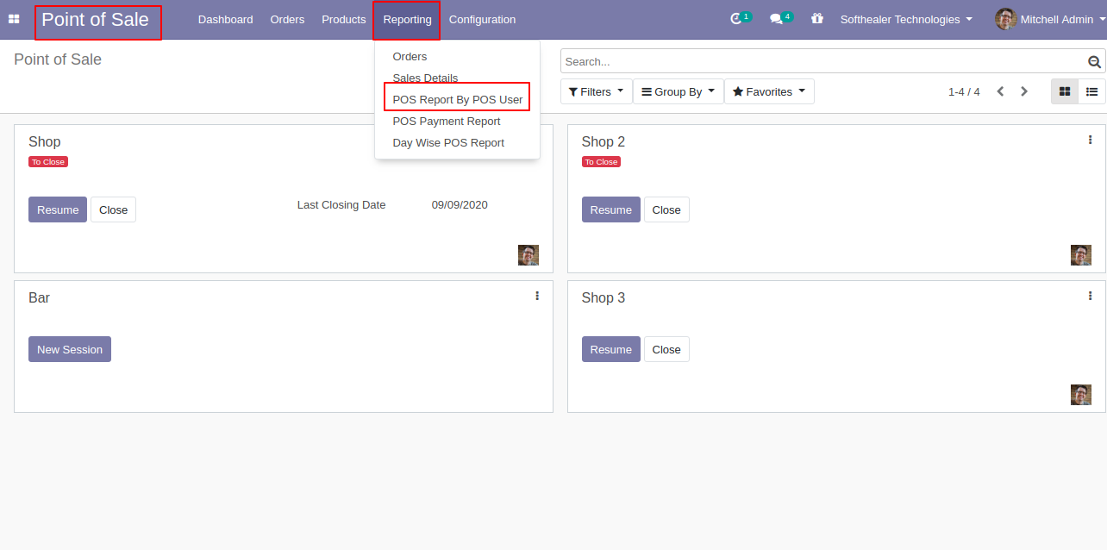Switch to kanban view
This screenshot has height=550, width=1107.
(x=1065, y=91)
